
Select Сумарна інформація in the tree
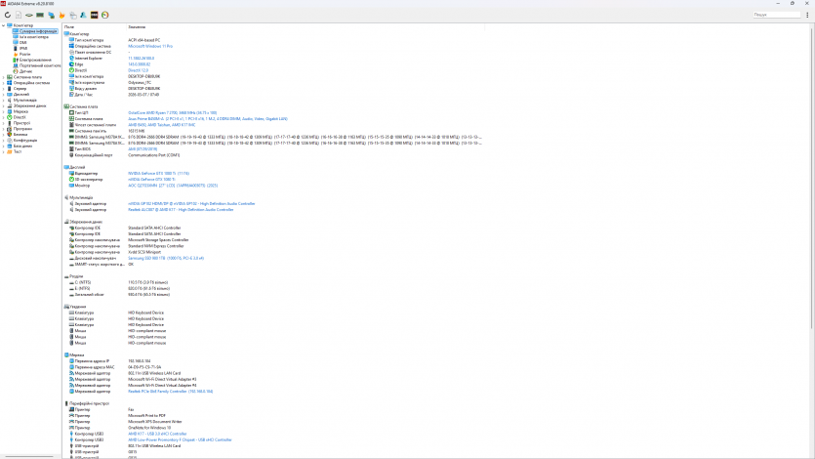[39, 31]
